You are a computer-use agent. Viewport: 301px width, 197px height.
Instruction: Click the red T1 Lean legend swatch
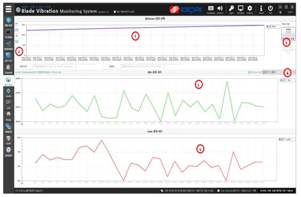click(280, 139)
